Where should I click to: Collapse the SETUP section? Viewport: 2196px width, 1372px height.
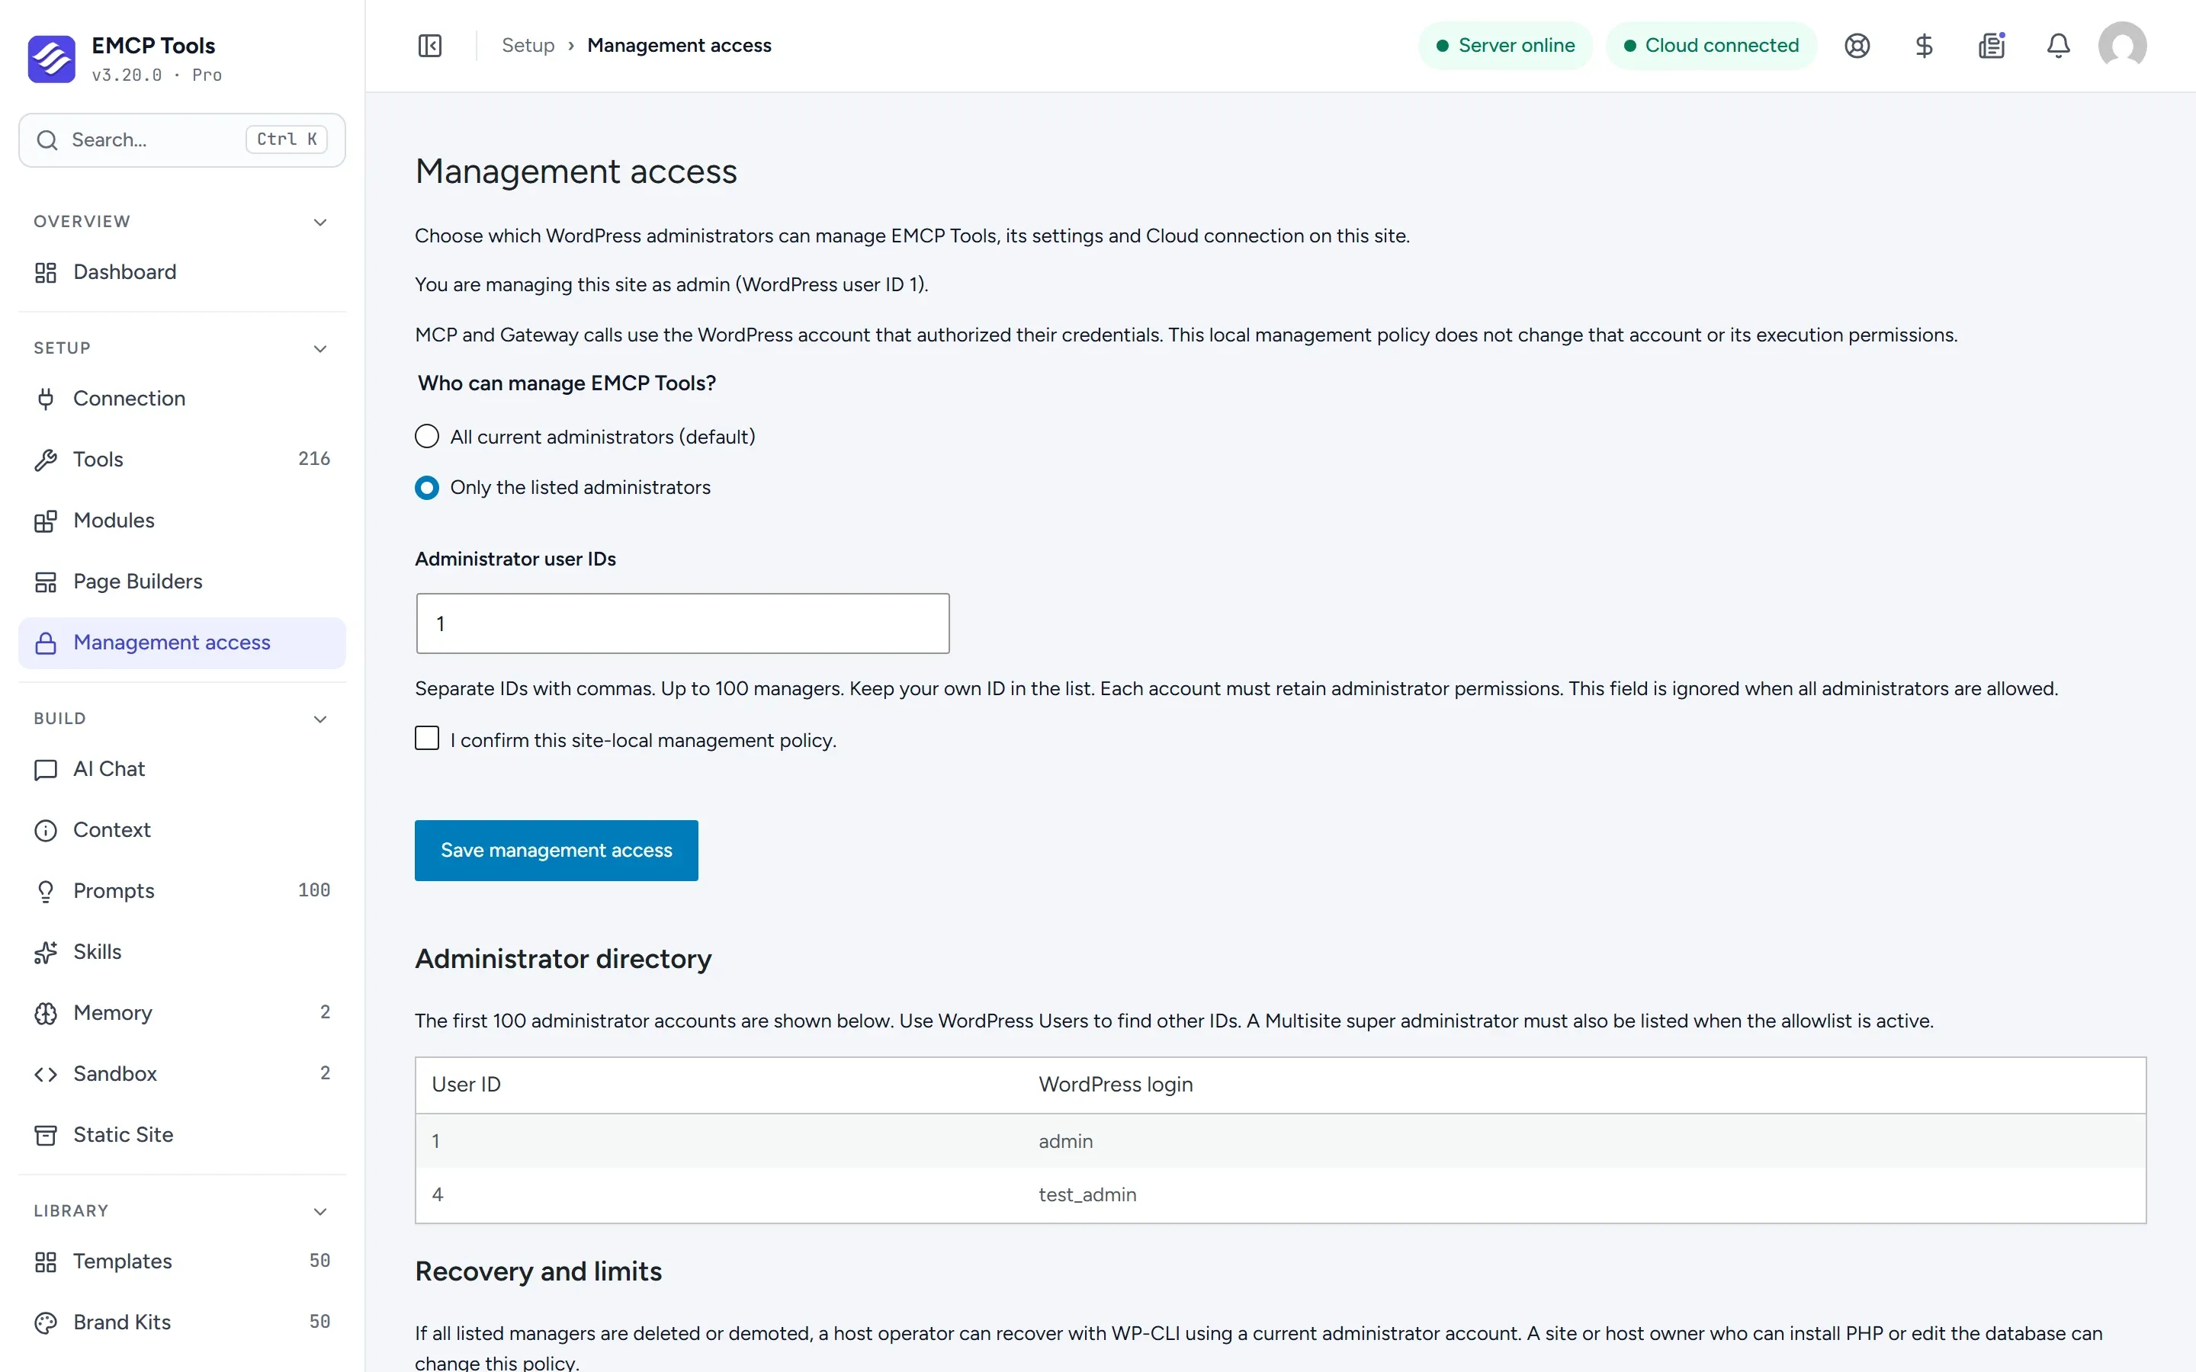point(319,348)
